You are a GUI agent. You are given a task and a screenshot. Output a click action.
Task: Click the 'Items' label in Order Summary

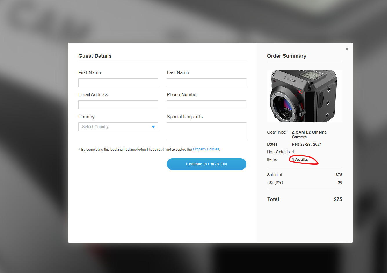click(x=272, y=159)
